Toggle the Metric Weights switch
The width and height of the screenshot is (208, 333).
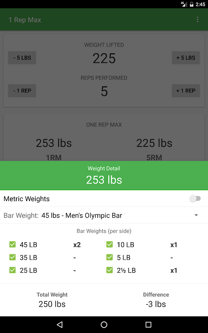(195, 199)
